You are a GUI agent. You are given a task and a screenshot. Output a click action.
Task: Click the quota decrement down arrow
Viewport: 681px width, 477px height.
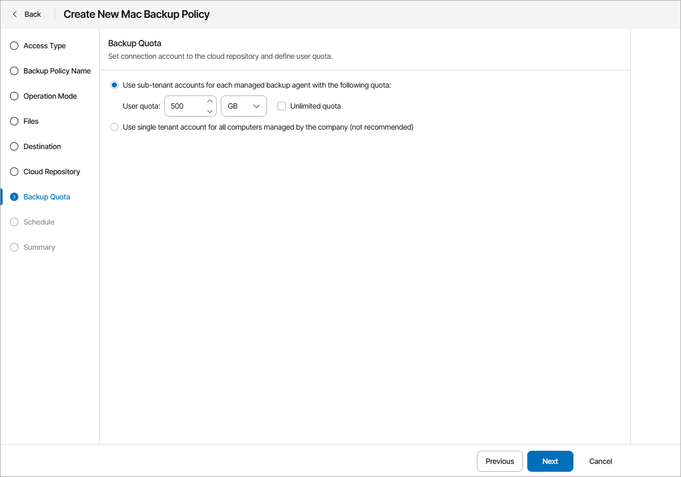click(x=209, y=111)
